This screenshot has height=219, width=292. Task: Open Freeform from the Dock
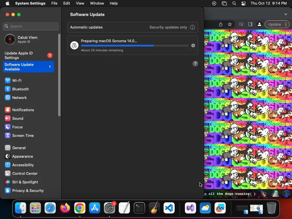click(220, 208)
